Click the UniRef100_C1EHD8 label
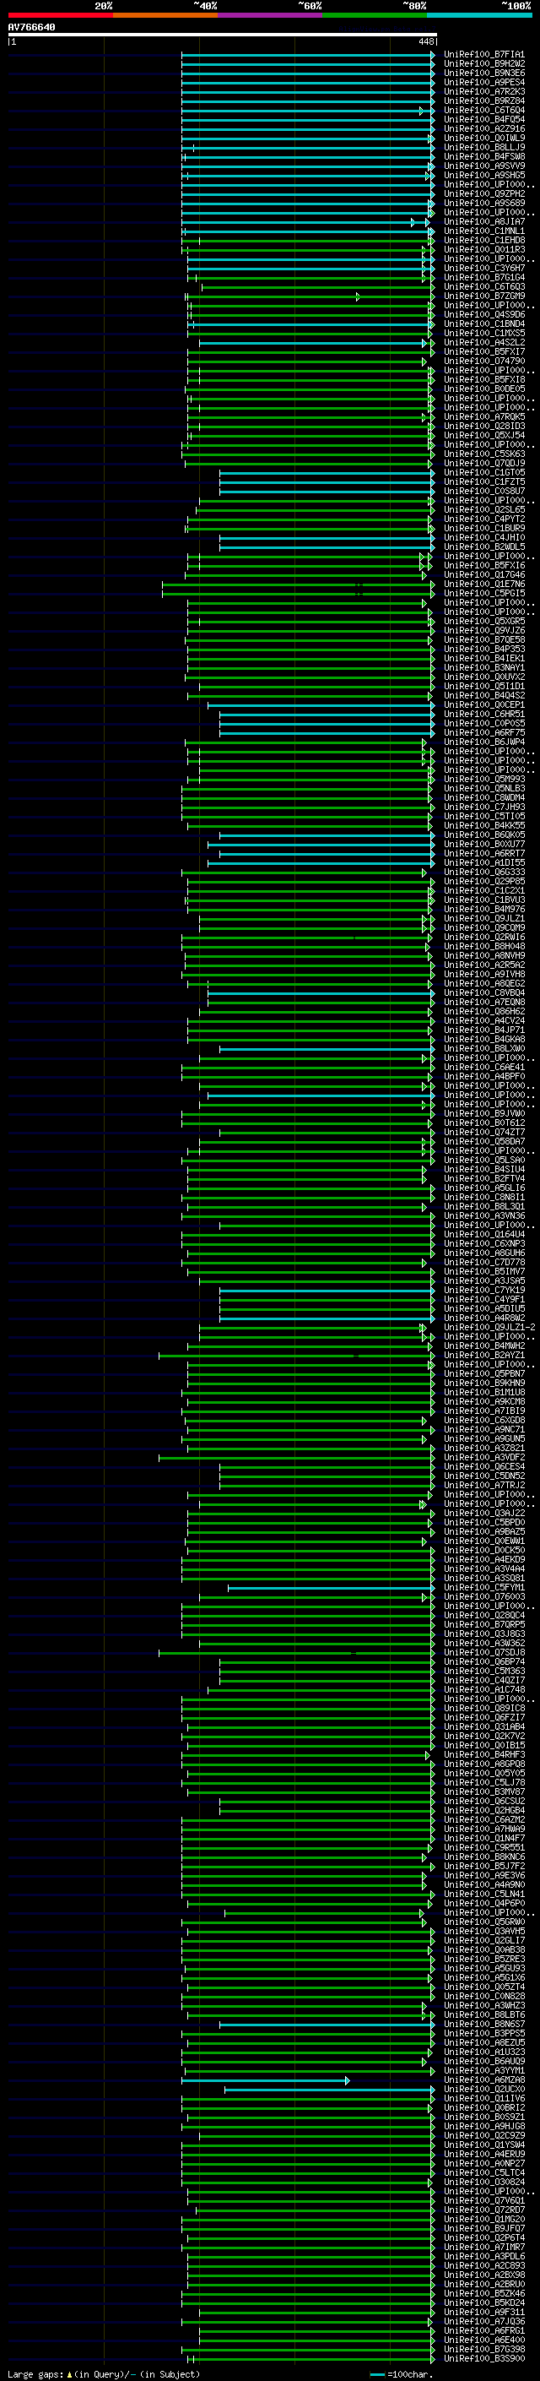The image size is (540, 2381). point(483,242)
